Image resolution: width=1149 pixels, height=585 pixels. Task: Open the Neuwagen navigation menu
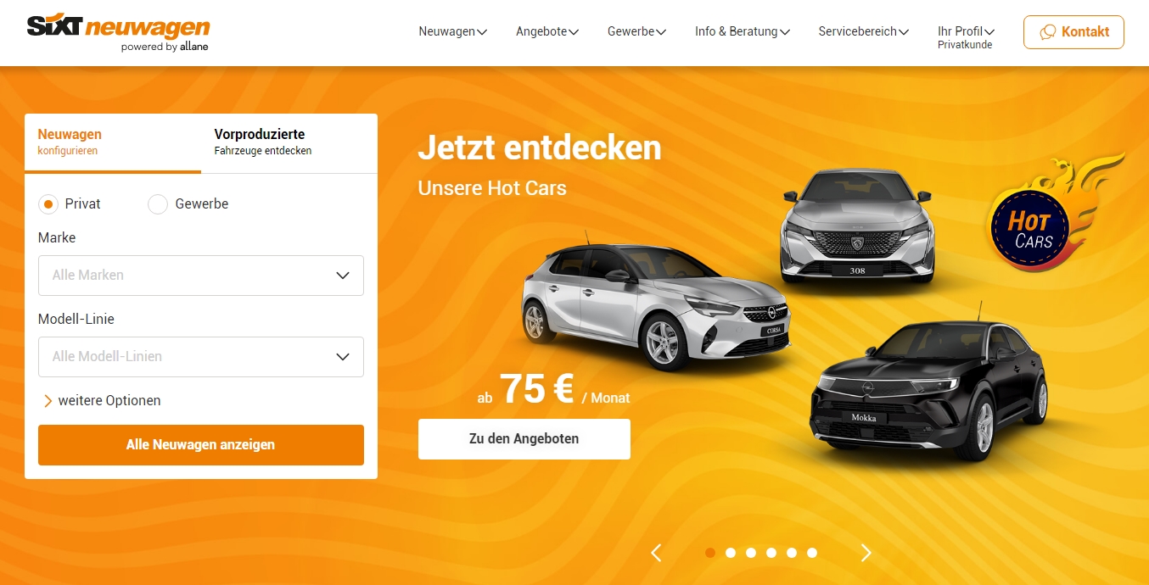point(452,31)
